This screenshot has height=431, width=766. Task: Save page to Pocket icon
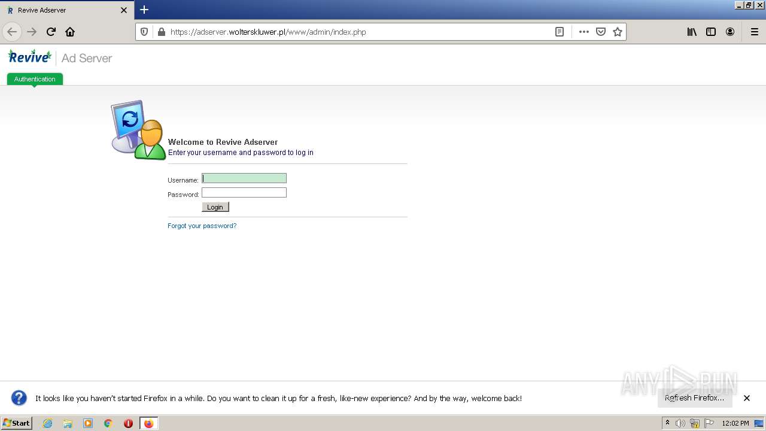pos(601,32)
